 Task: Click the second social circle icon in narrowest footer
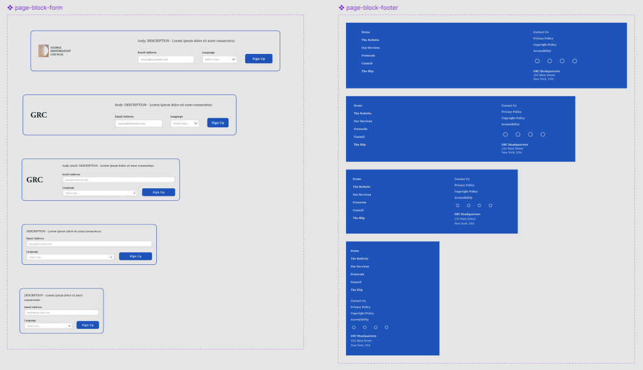[x=364, y=327]
